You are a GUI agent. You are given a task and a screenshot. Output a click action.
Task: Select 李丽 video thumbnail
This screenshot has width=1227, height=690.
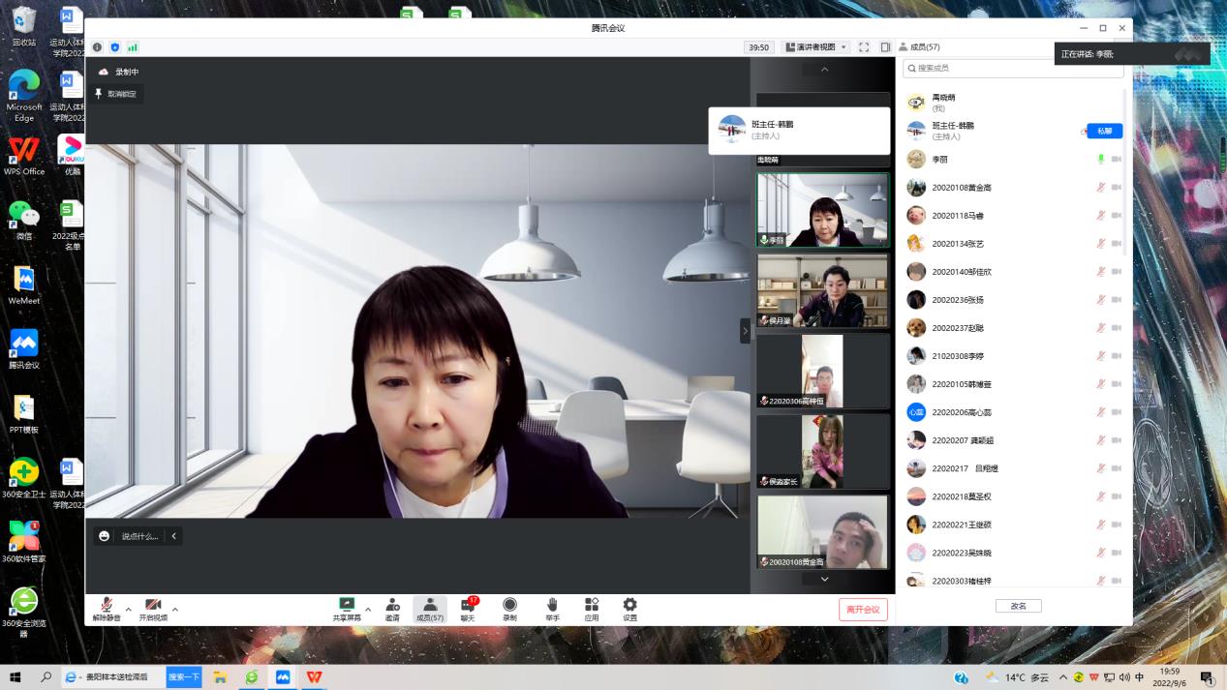pyautogui.click(x=822, y=210)
